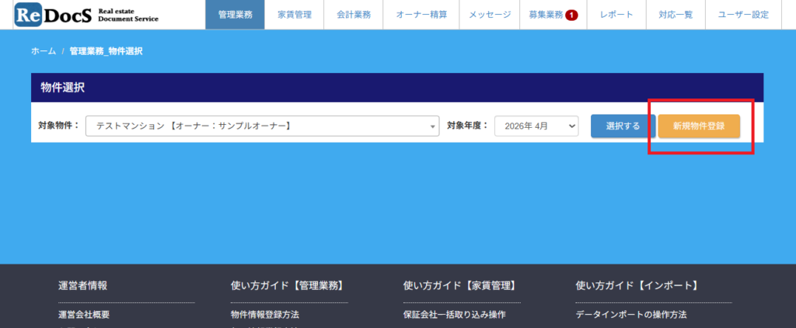This screenshot has width=796, height=328.
Task: Open the 会計業務 menu tab
Action: pyautogui.click(x=352, y=15)
